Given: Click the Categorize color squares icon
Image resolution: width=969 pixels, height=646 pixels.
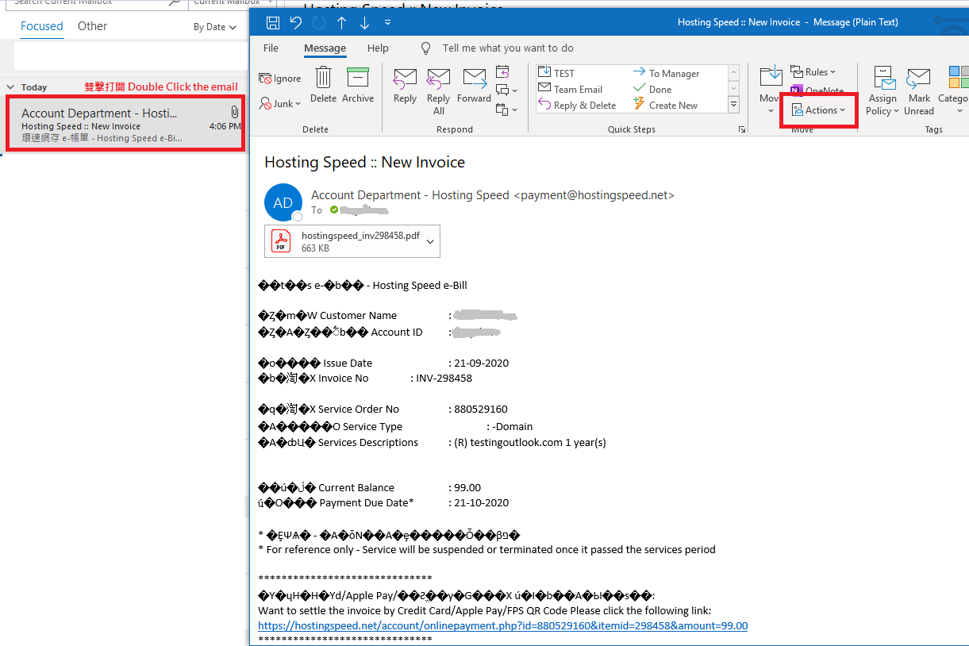Looking at the screenshot, I should (959, 78).
